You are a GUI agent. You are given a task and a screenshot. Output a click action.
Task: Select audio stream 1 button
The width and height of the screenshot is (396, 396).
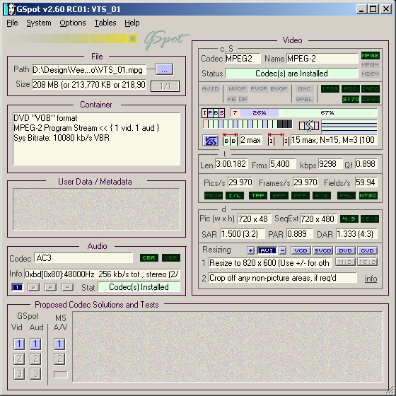pos(17,287)
